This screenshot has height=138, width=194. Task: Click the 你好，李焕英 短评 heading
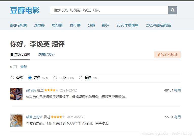tap(37, 44)
